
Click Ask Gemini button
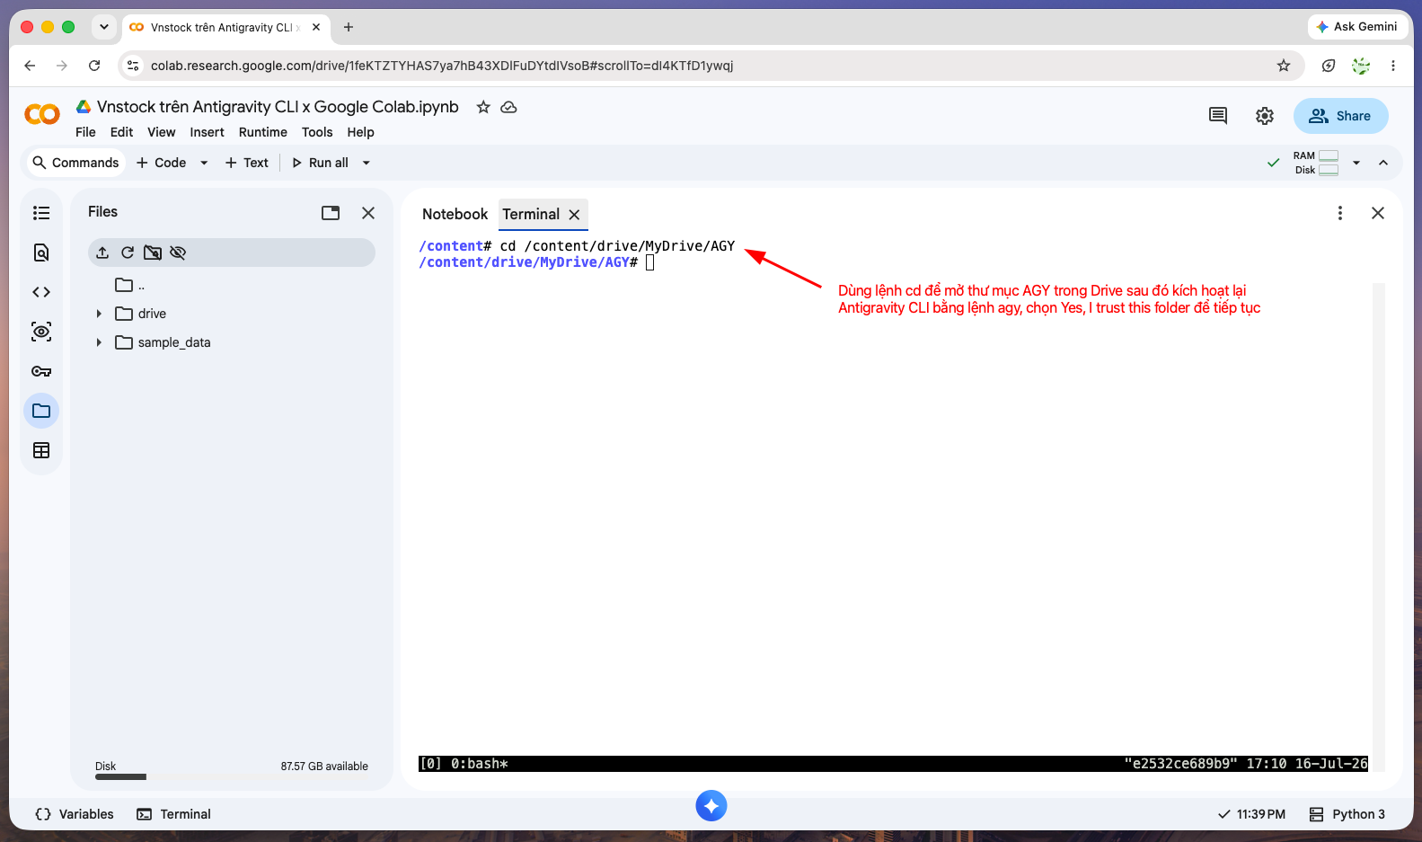click(x=1357, y=27)
